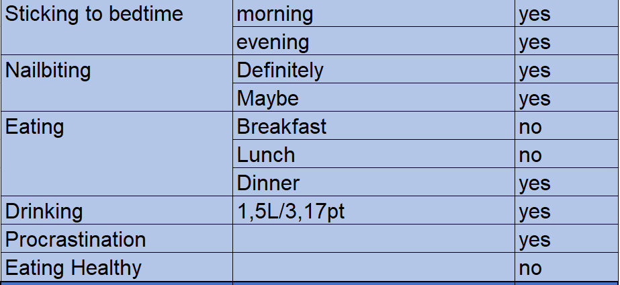
Task: Click the "no" value in Eating Healthy row
Action: 531,268
